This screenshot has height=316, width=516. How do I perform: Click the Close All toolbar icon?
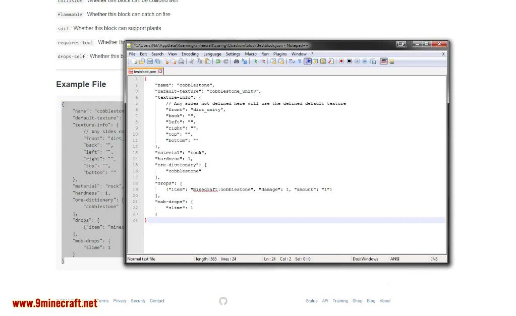(174, 61)
